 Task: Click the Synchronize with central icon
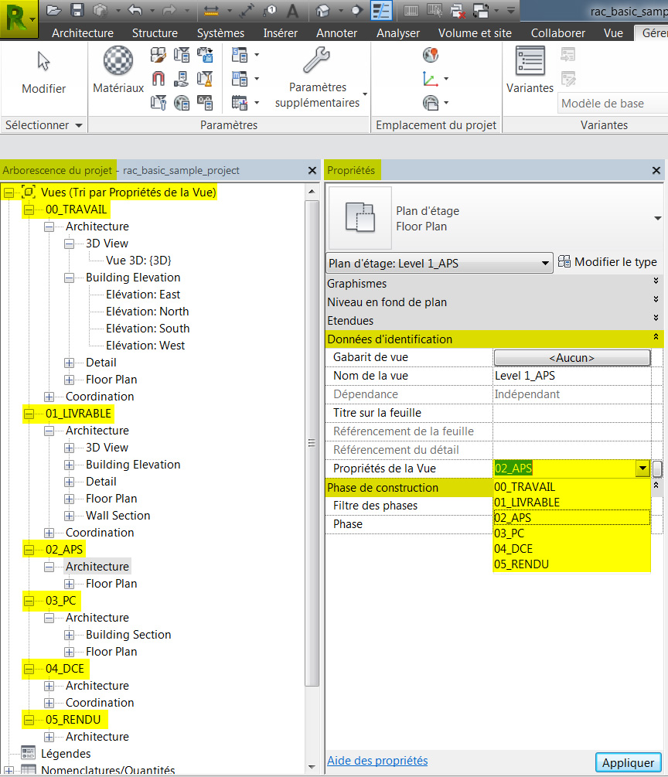point(481,10)
